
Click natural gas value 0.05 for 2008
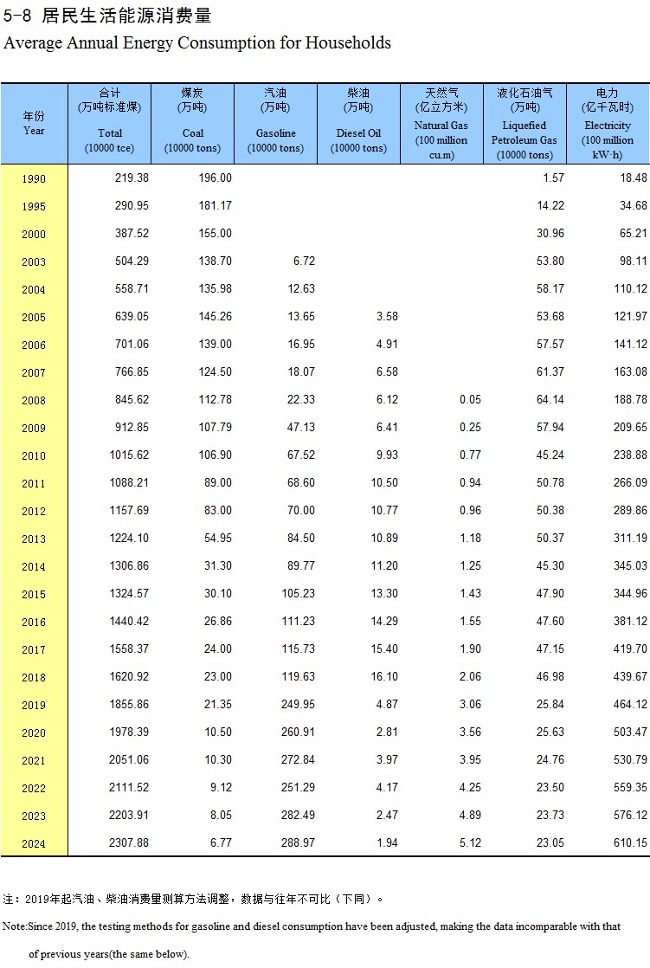[x=470, y=400]
